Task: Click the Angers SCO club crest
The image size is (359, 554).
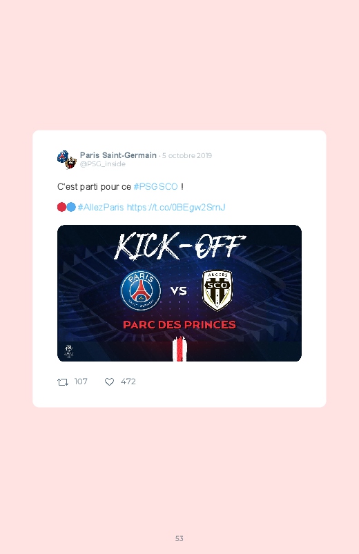Action: 217,290
